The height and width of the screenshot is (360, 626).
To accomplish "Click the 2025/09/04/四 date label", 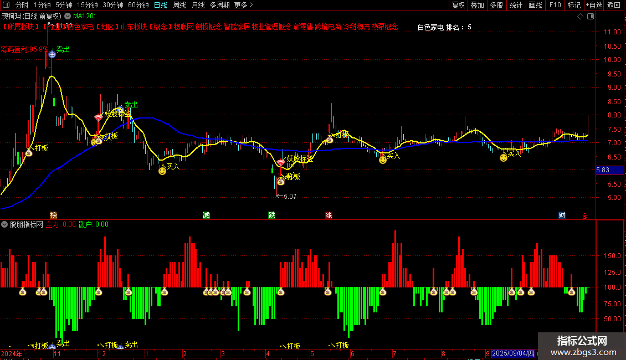I will (x=513, y=353).
